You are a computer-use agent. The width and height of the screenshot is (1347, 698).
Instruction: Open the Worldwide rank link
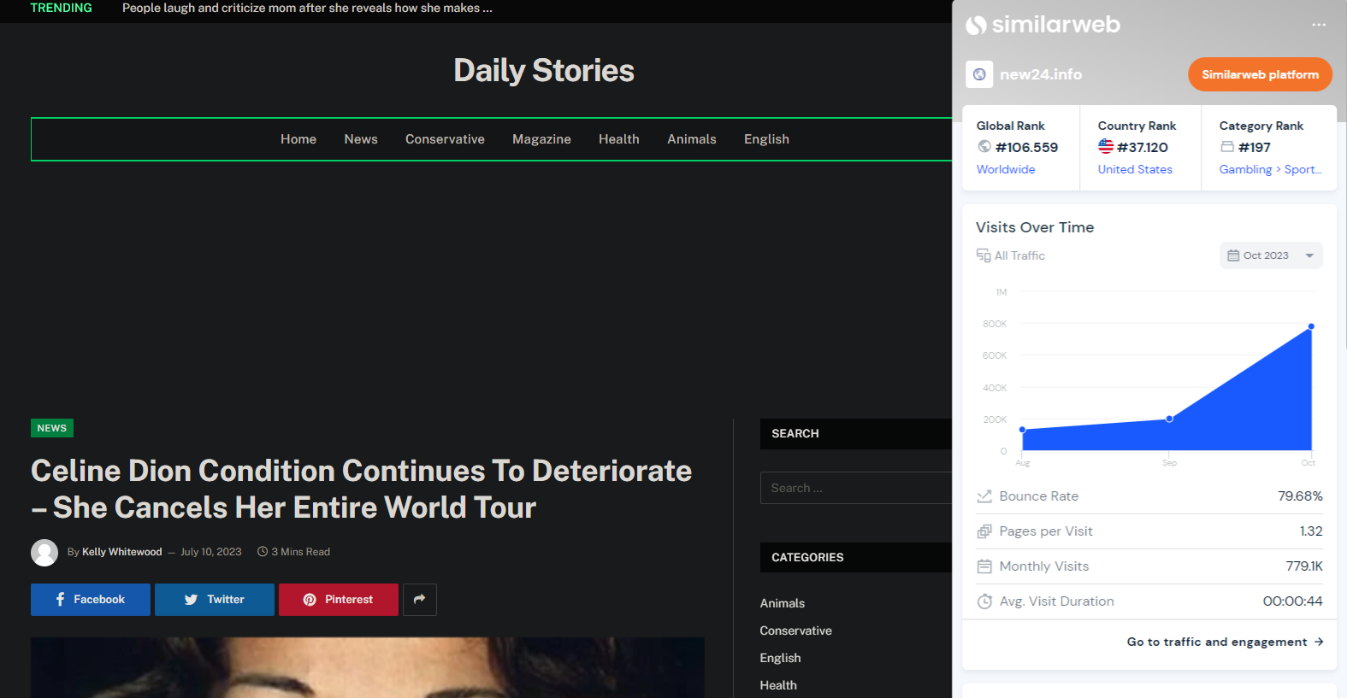pos(1006,169)
